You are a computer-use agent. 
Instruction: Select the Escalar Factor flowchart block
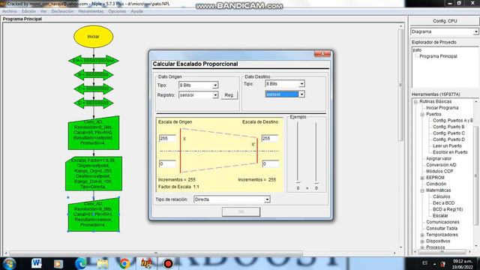[94, 173]
